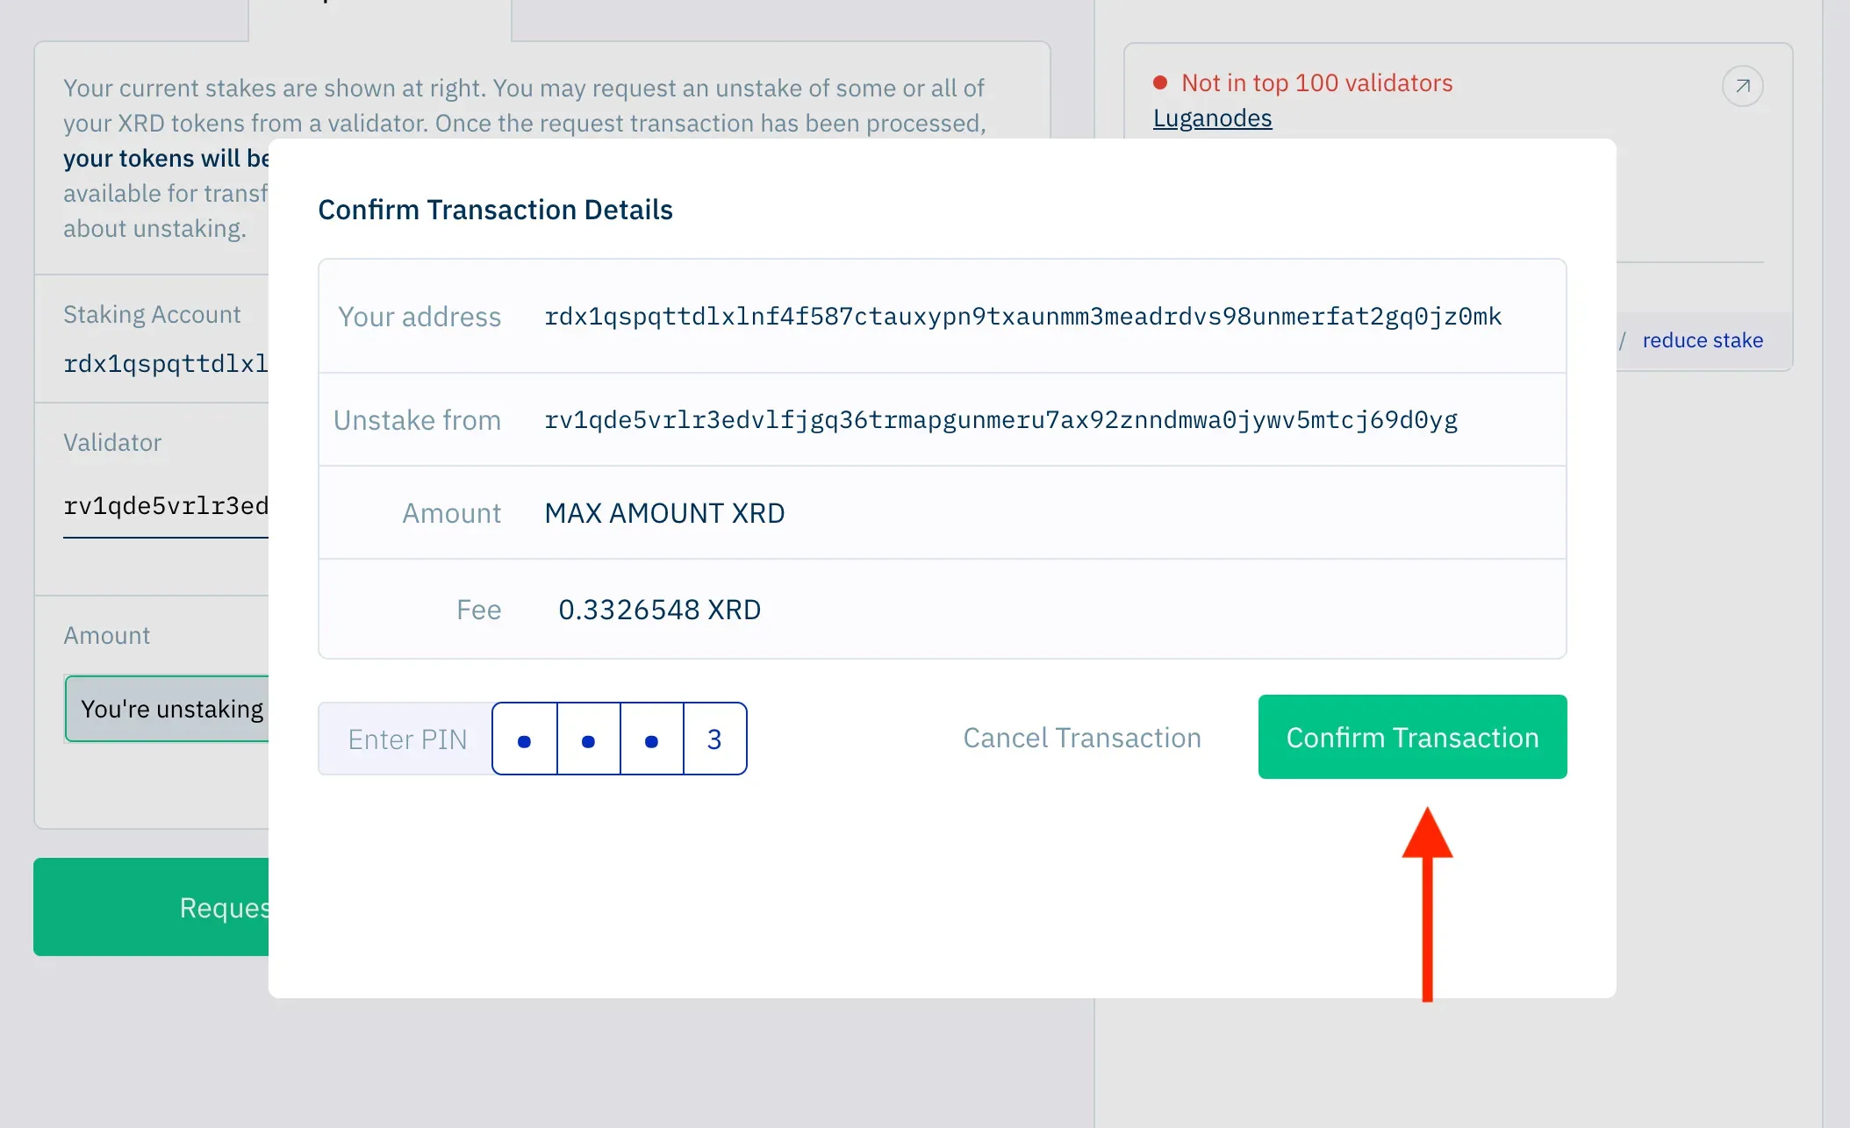Click the second hidden PIN dot icon
Image resolution: width=1850 pixels, height=1128 pixels.
click(x=588, y=739)
